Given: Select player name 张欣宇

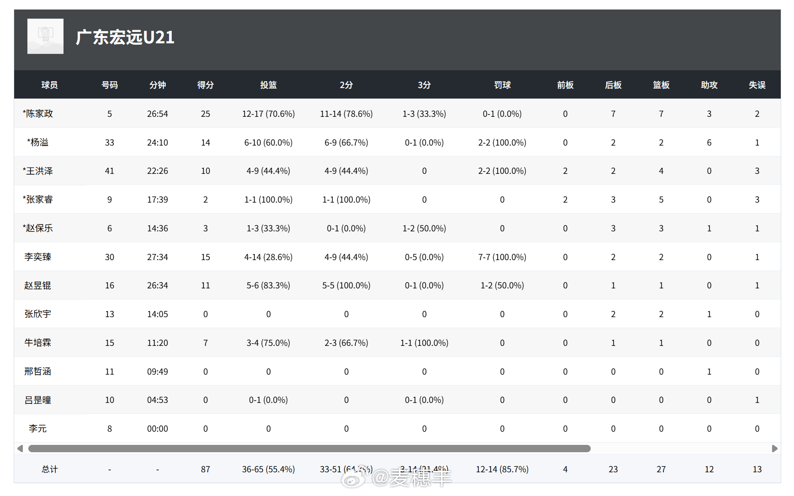Looking at the screenshot, I should pos(38,314).
